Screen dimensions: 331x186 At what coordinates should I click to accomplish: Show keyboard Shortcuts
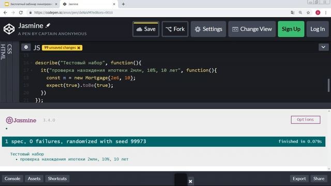pos(57,178)
